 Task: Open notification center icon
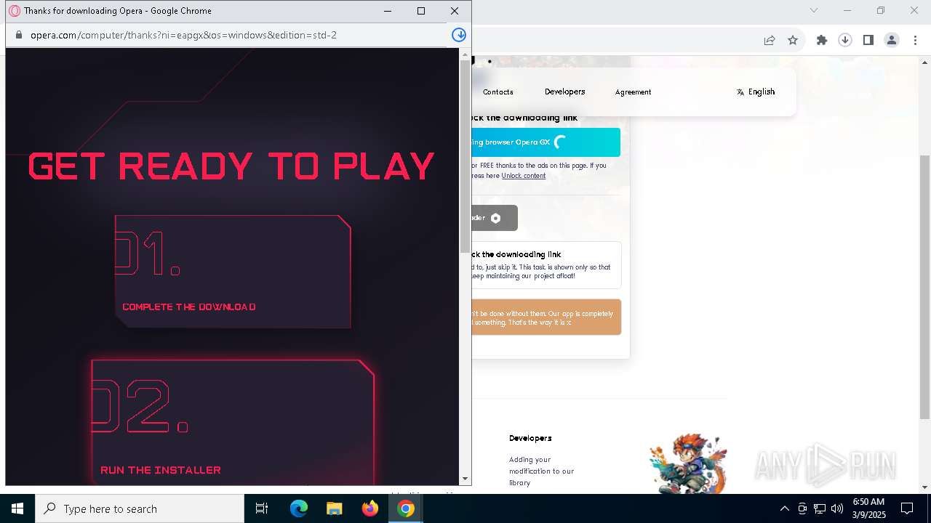click(907, 508)
